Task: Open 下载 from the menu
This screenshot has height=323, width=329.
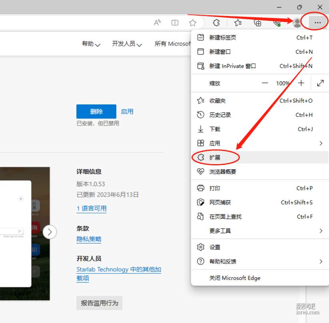Action: point(260,129)
